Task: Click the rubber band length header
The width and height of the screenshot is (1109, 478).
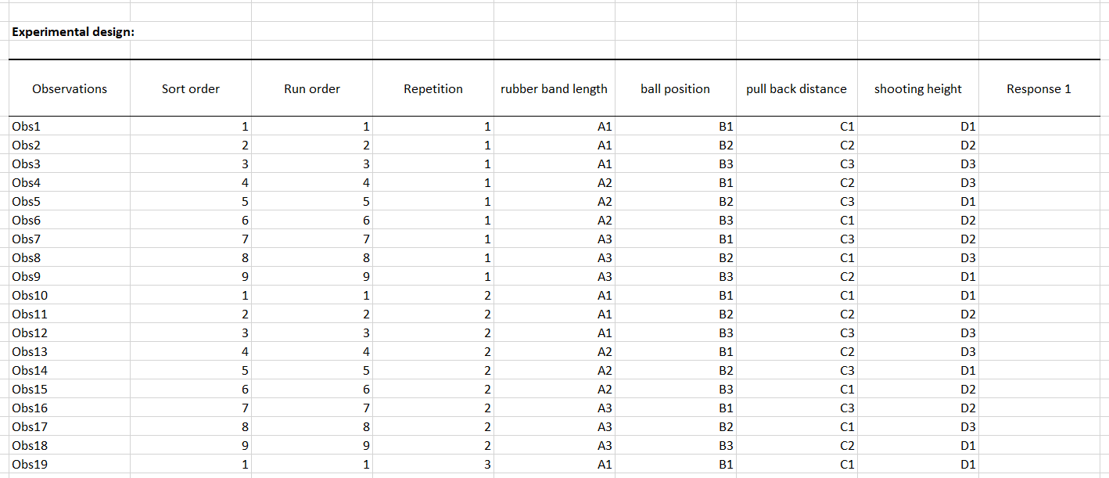Action: pyautogui.click(x=554, y=88)
